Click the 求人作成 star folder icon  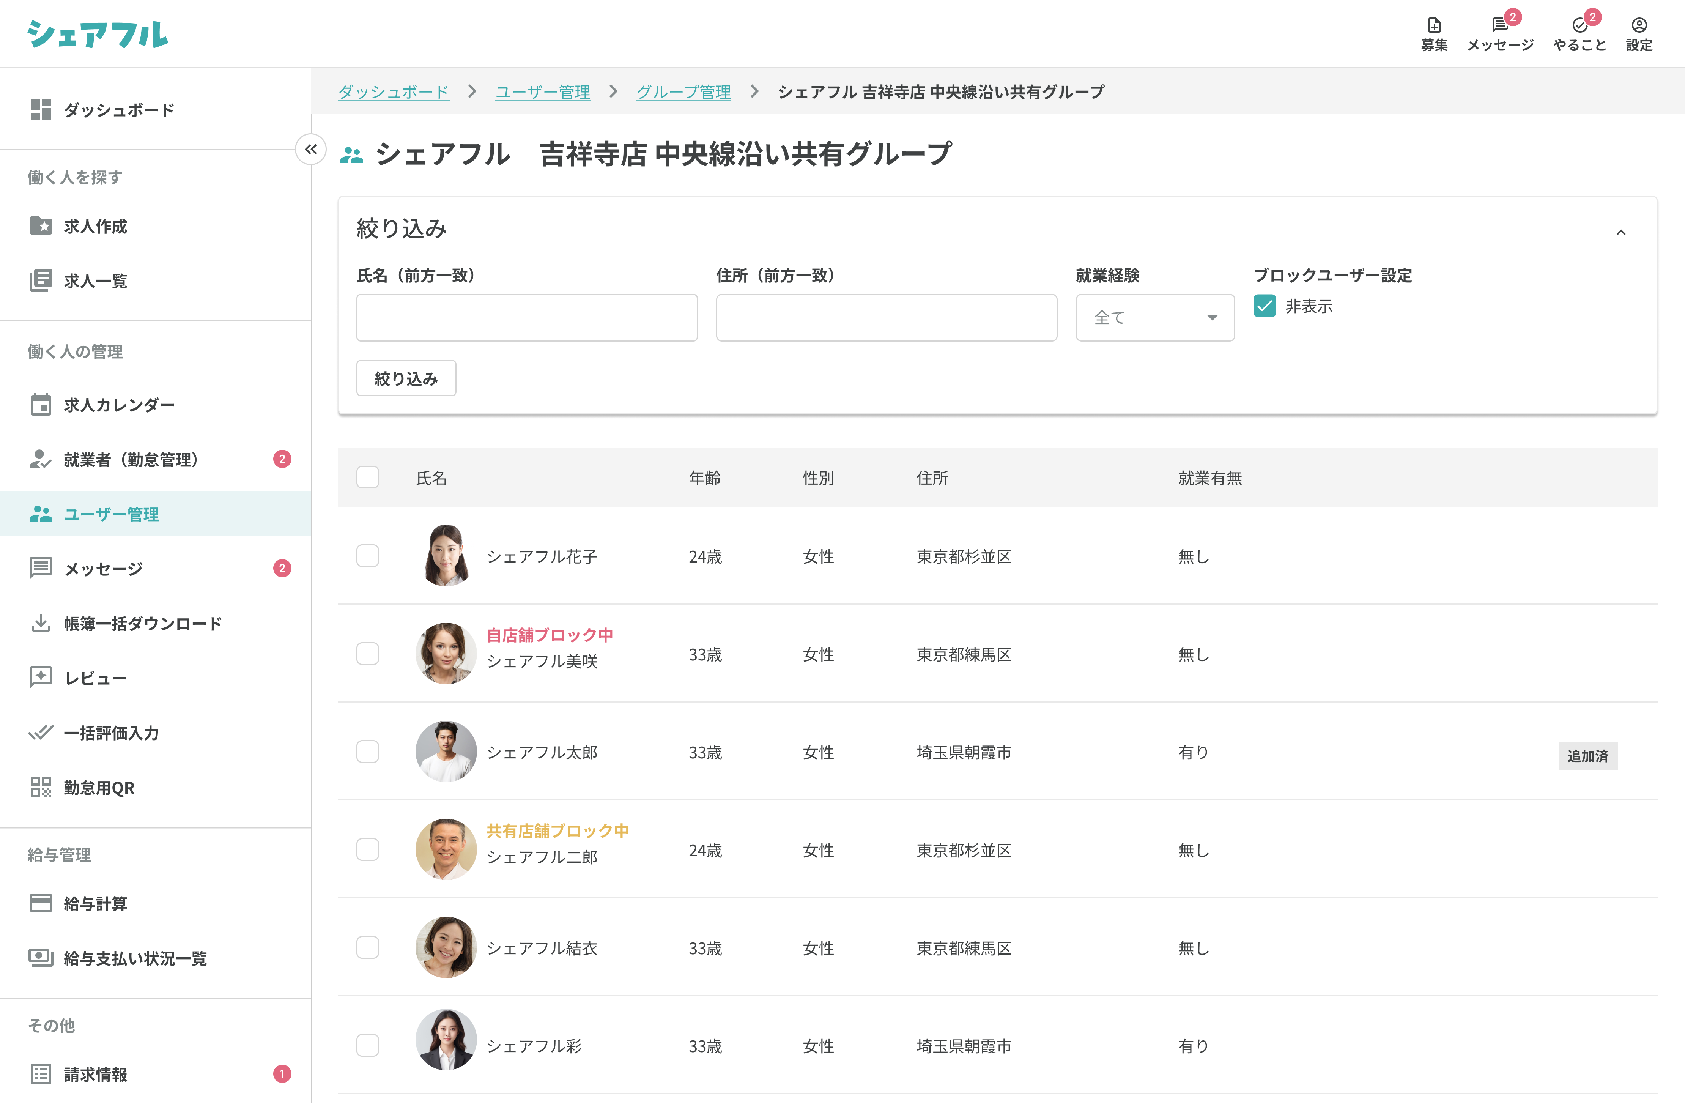(x=40, y=225)
